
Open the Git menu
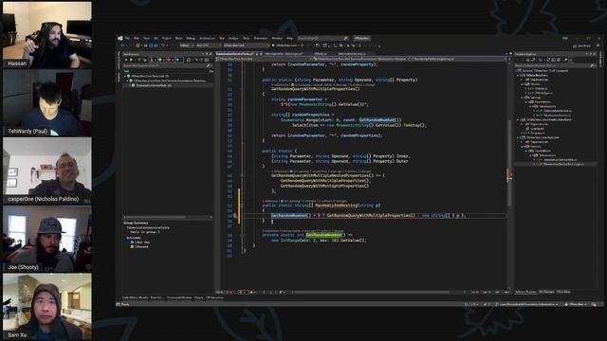tap(156, 38)
